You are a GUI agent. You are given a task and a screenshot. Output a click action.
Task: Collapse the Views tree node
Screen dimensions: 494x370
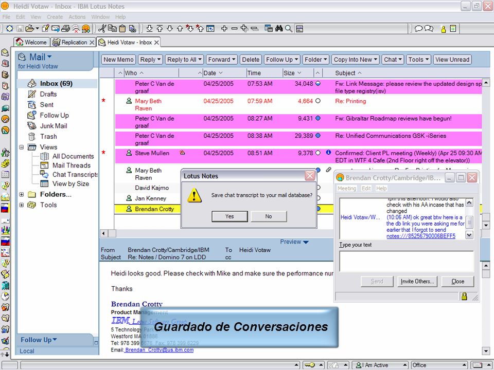coord(22,147)
